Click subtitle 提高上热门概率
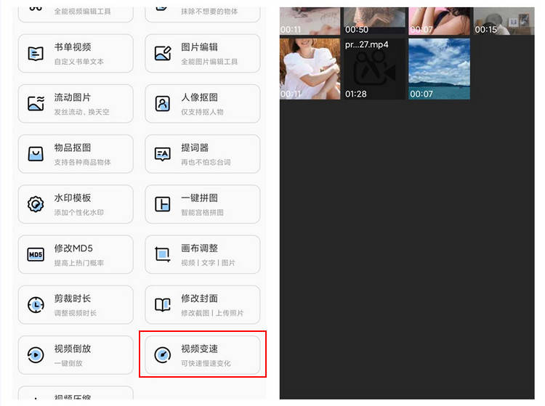This screenshot has height=406, width=545. pyautogui.click(x=79, y=263)
